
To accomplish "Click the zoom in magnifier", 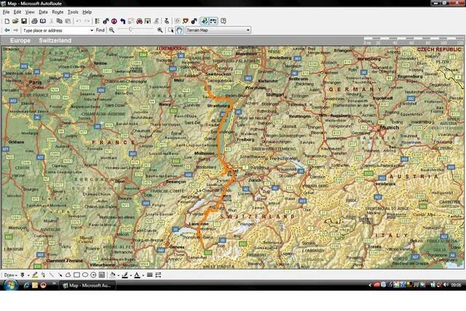I will pyautogui.click(x=160, y=31).
